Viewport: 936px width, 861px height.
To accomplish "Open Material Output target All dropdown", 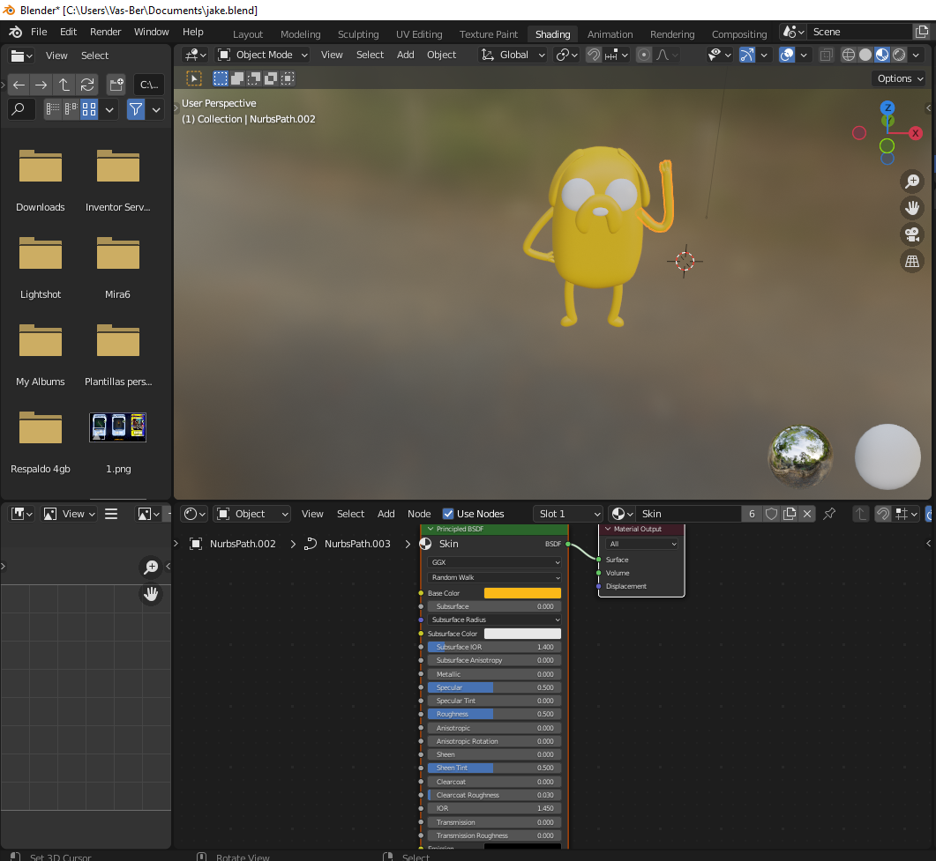I will pyautogui.click(x=641, y=544).
